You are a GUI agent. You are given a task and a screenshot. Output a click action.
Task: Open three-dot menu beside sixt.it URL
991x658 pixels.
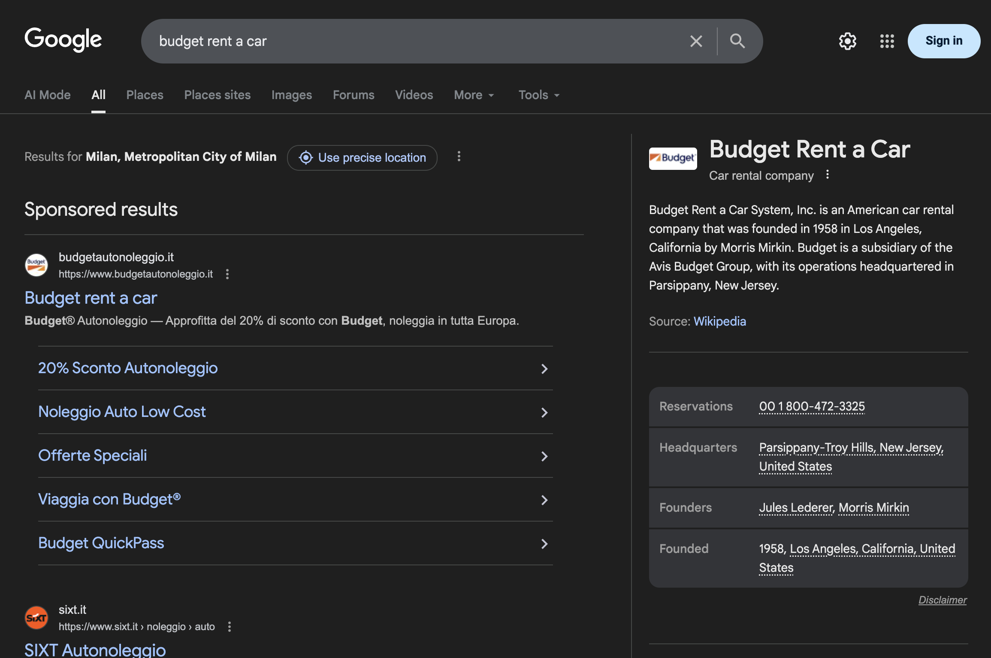tap(230, 627)
